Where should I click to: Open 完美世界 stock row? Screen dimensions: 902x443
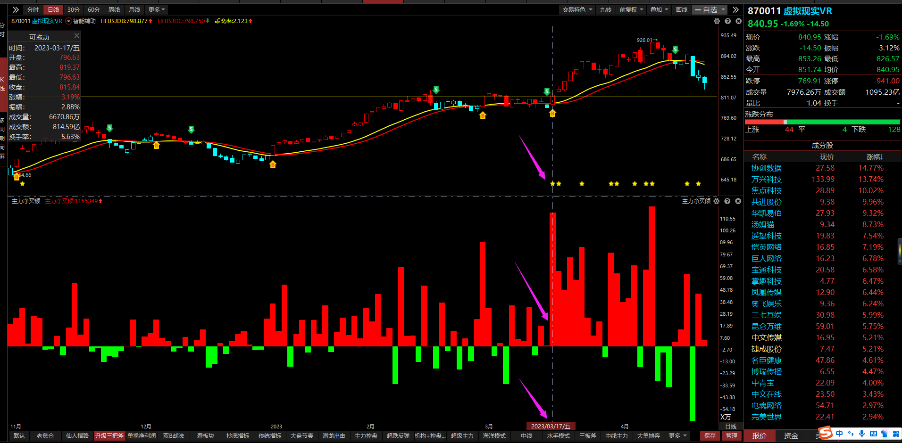pyautogui.click(x=823, y=417)
